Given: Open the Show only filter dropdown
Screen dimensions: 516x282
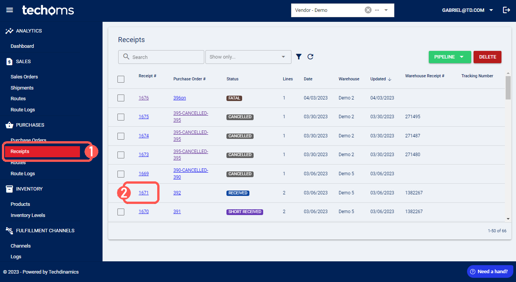Looking at the screenshot, I should [x=248, y=57].
